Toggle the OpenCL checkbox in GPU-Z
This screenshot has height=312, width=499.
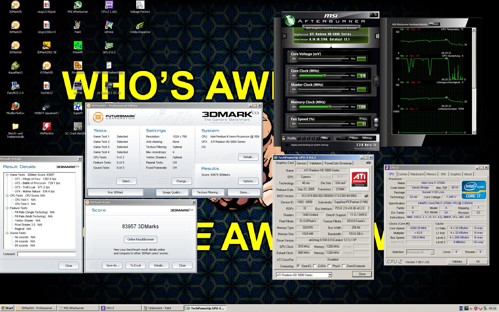[x=298, y=266]
